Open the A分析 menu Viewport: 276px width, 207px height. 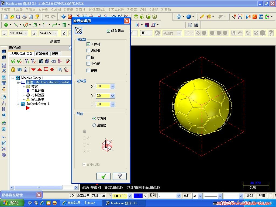[x=43, y=10]
